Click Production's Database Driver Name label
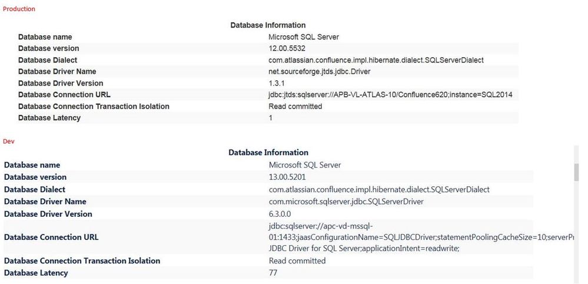The height and width of the screenshot is (284, 588). tap(57, 71)
